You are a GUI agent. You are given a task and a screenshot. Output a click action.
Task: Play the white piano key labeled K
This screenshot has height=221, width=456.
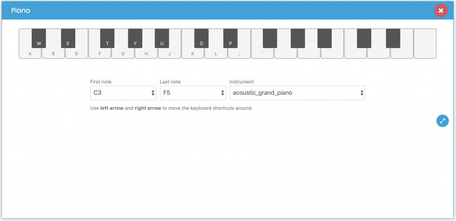click(193, 53)
